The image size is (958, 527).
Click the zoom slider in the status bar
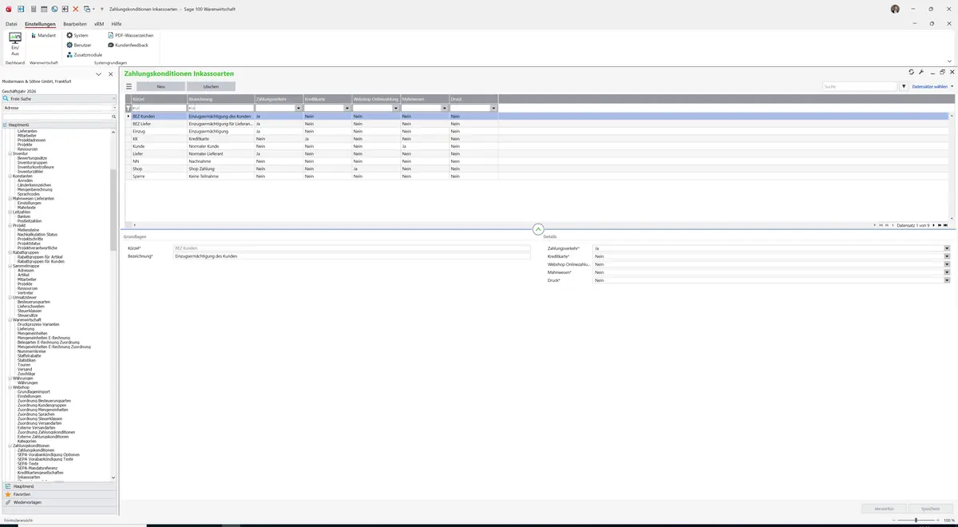[x=916, y=520]
